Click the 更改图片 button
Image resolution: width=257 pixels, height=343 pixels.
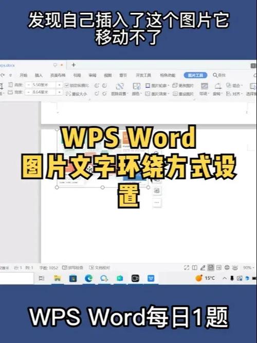pos(183,85)
